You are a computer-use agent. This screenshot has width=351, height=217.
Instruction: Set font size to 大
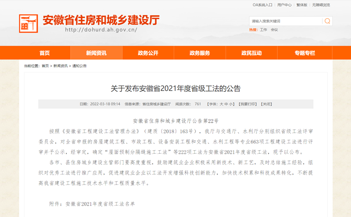pyautogui.click(x=221, y=104)
